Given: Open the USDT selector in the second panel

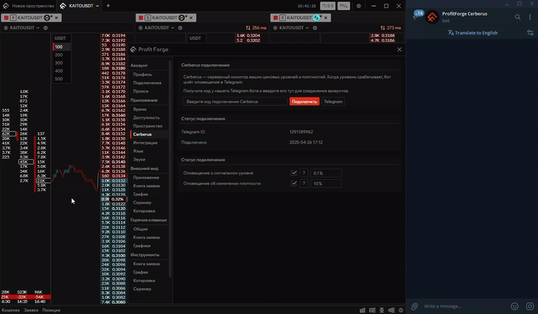Looking at the screenshot, I should (x=196, y=38).
